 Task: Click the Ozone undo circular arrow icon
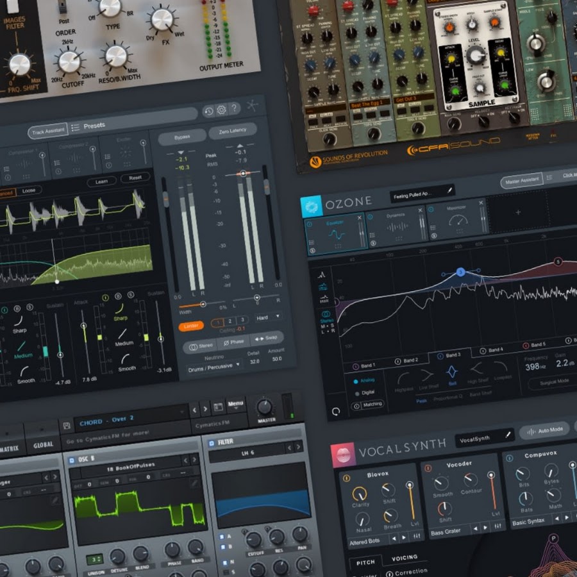336,412
